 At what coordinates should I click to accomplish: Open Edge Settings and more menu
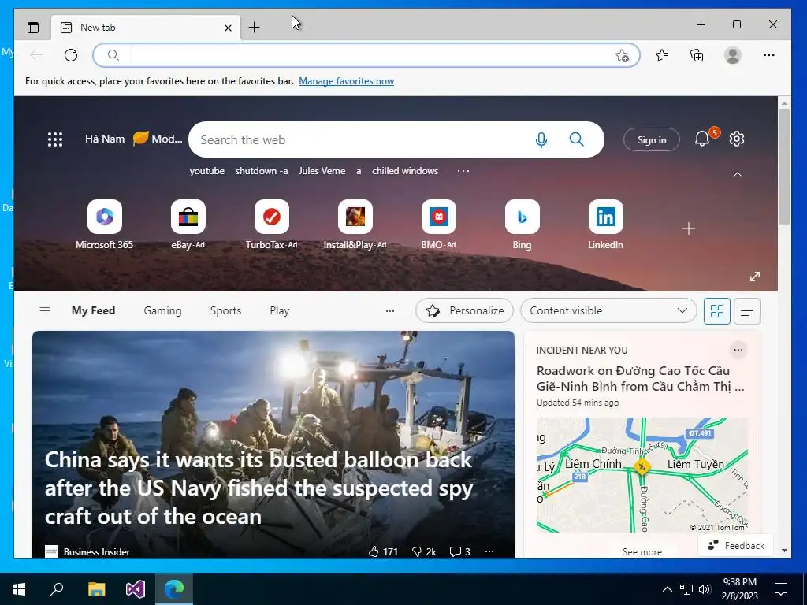point(769,55)
